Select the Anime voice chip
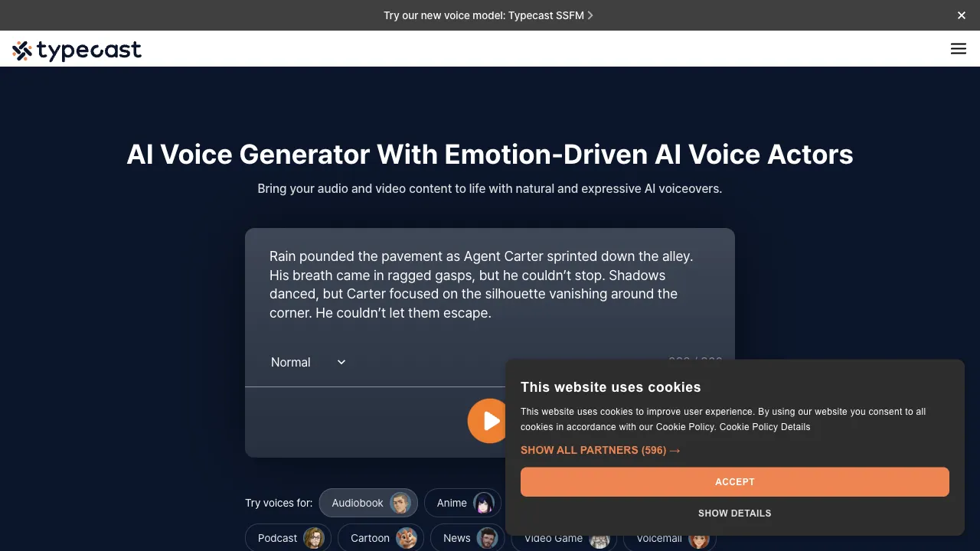Image resolution: width=980 pixels, height=551 pixels. [x=462, y=503]
